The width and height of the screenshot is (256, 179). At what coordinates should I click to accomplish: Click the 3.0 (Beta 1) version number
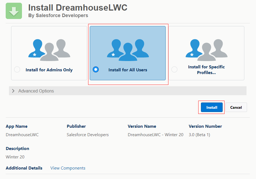(x=199, y=135)
